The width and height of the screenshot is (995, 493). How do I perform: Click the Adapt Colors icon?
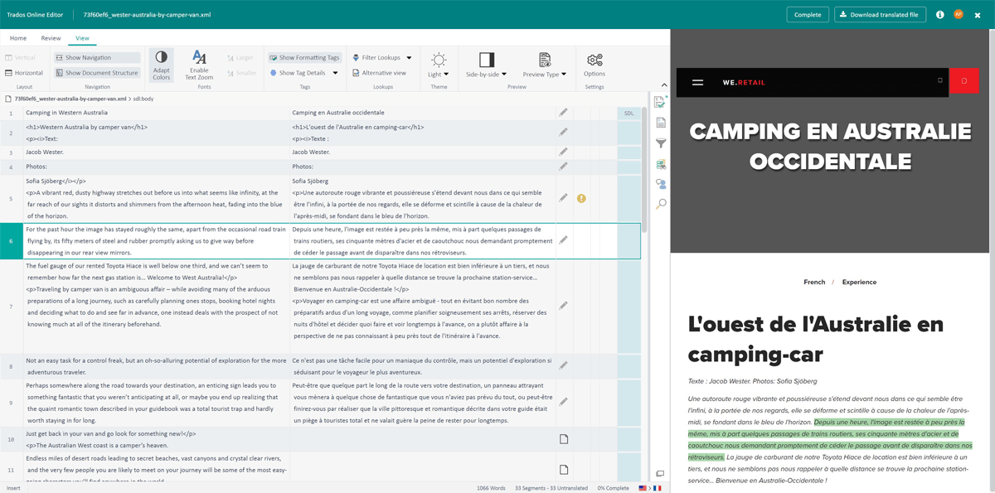tap(161, 65)
